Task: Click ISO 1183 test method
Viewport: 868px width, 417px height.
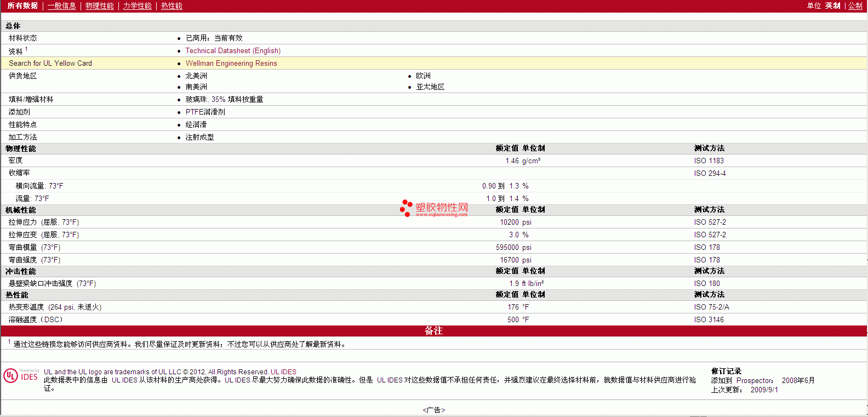Action: [x=709, y=161]
